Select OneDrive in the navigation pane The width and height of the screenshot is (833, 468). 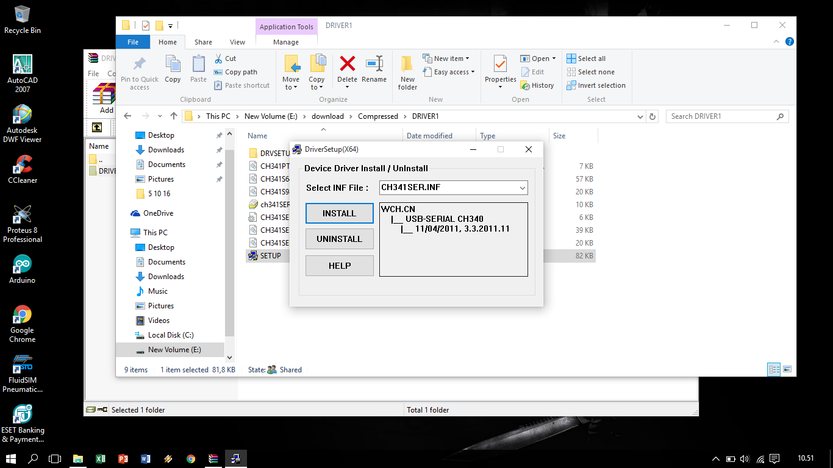[158, 213]
